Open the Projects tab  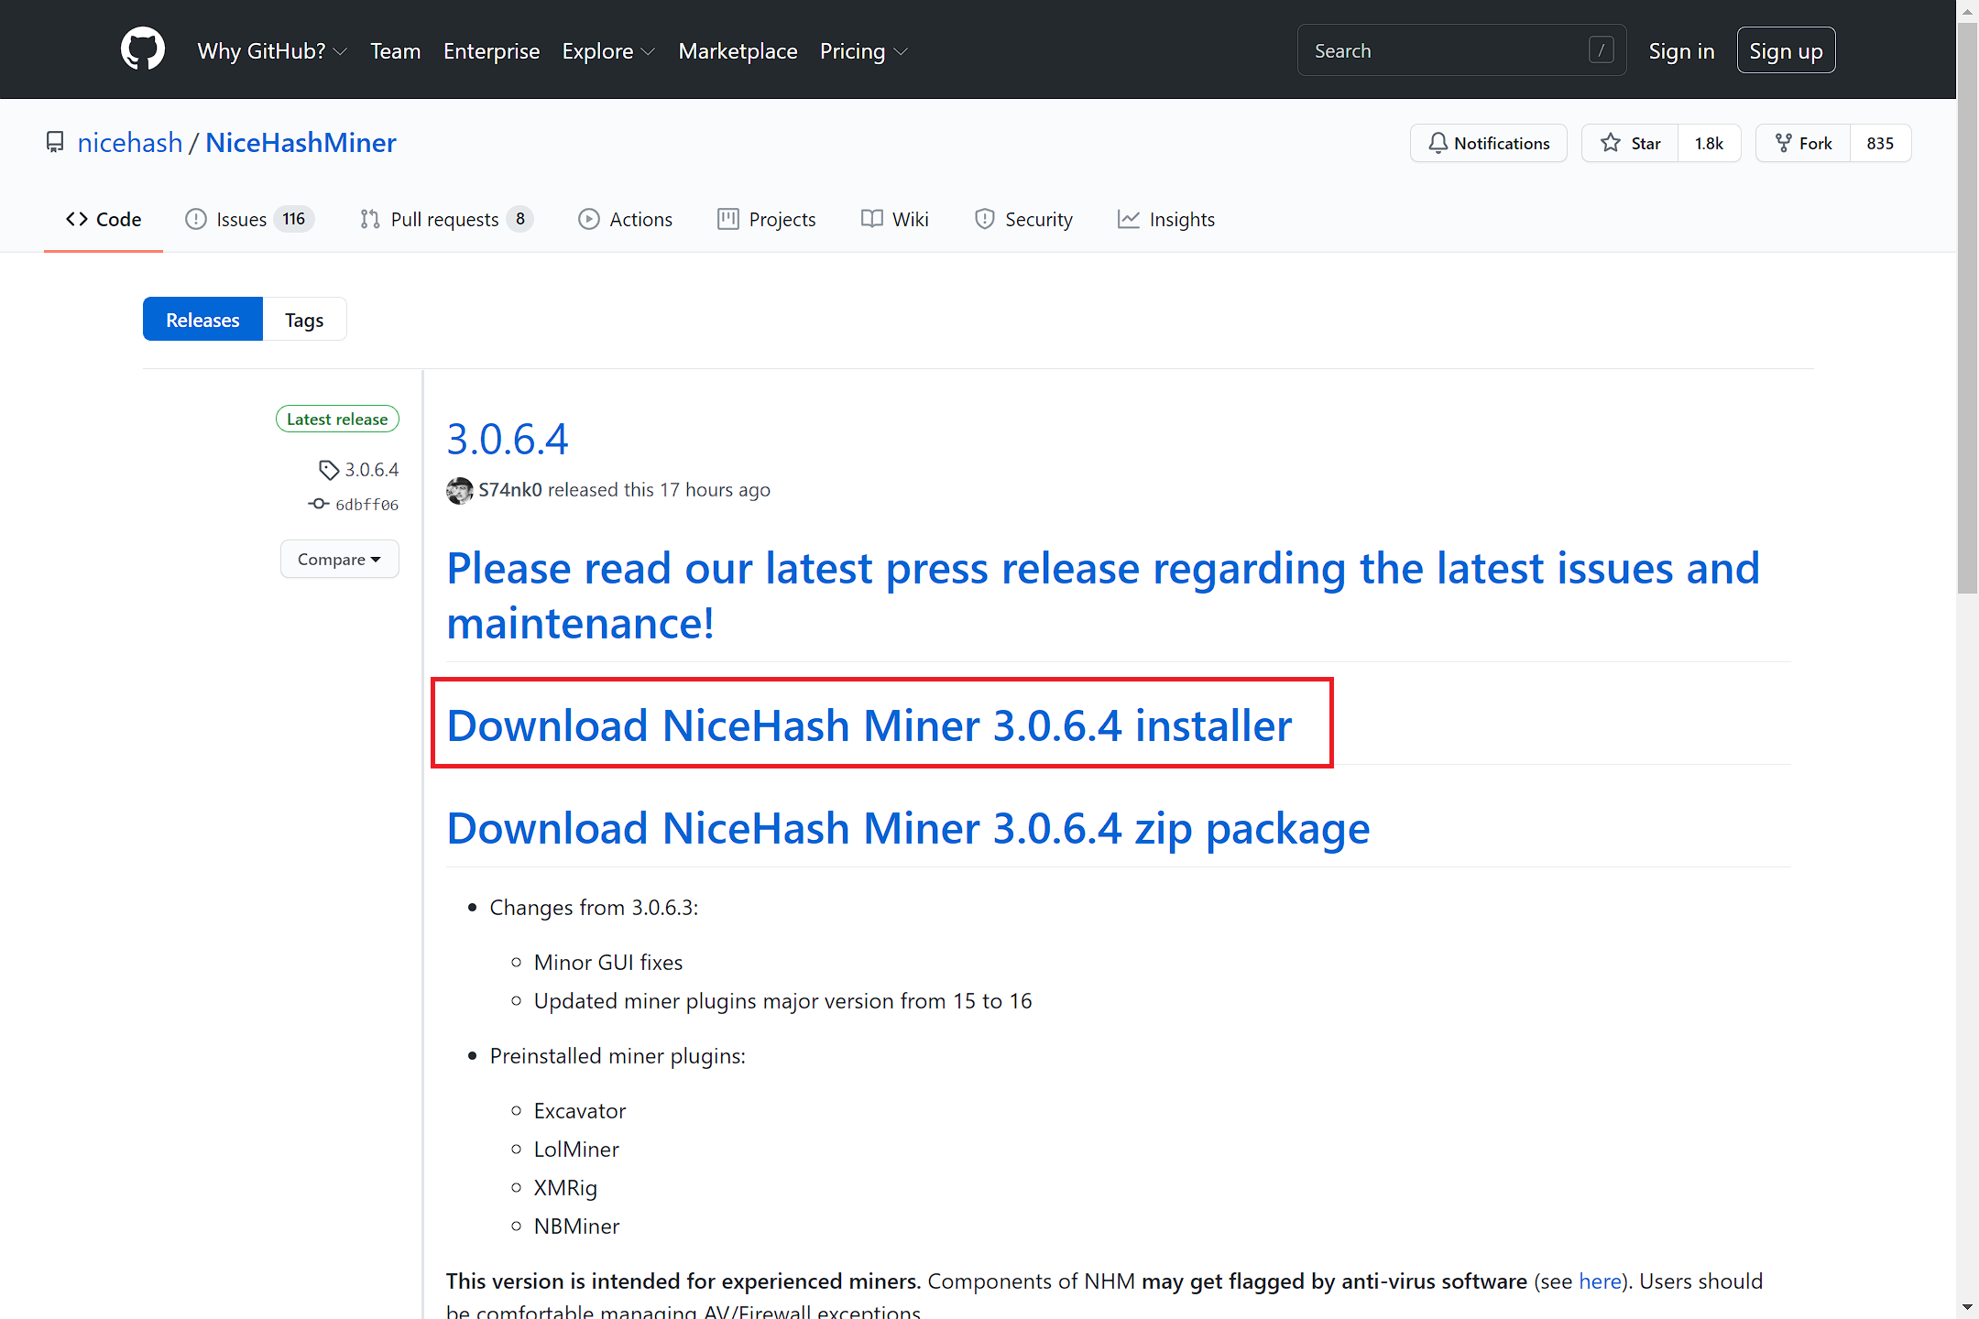coord(767,219)
